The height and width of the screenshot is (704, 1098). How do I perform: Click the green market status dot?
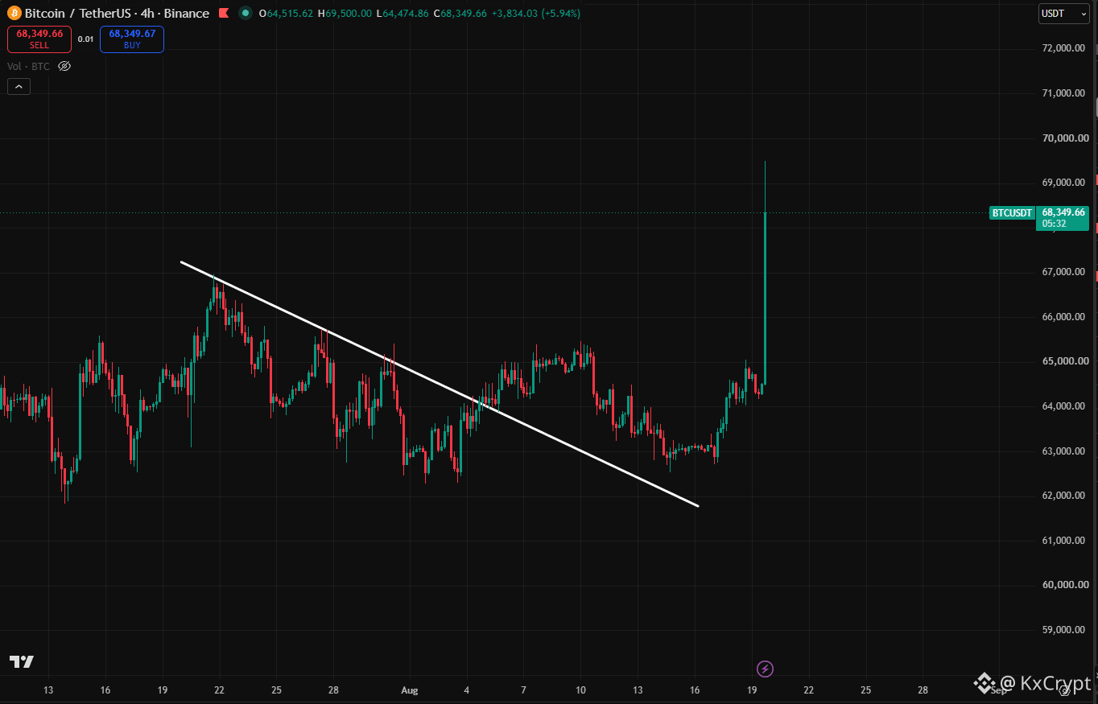point(245,14)
